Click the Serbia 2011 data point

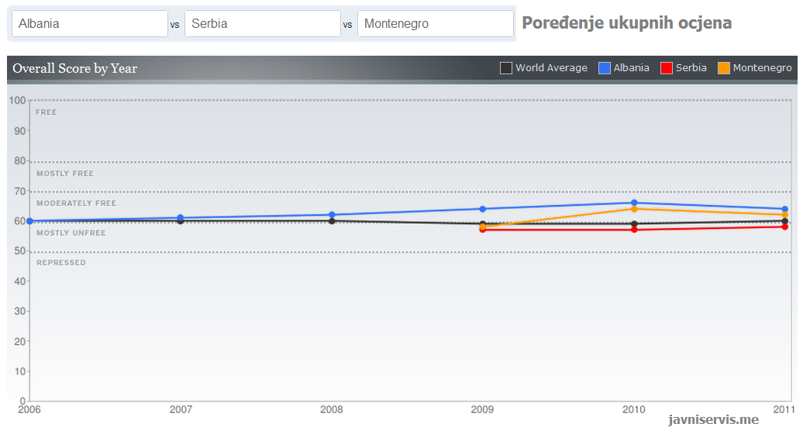(x=785, y=227)
